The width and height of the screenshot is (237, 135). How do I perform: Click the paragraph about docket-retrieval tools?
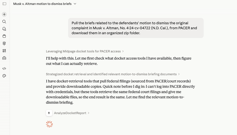coord(120,92)
